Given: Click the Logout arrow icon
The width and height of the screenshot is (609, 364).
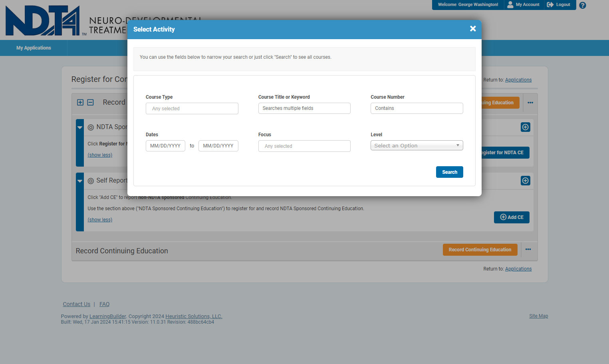Looking at the screenshot, I should click(550, 4).
